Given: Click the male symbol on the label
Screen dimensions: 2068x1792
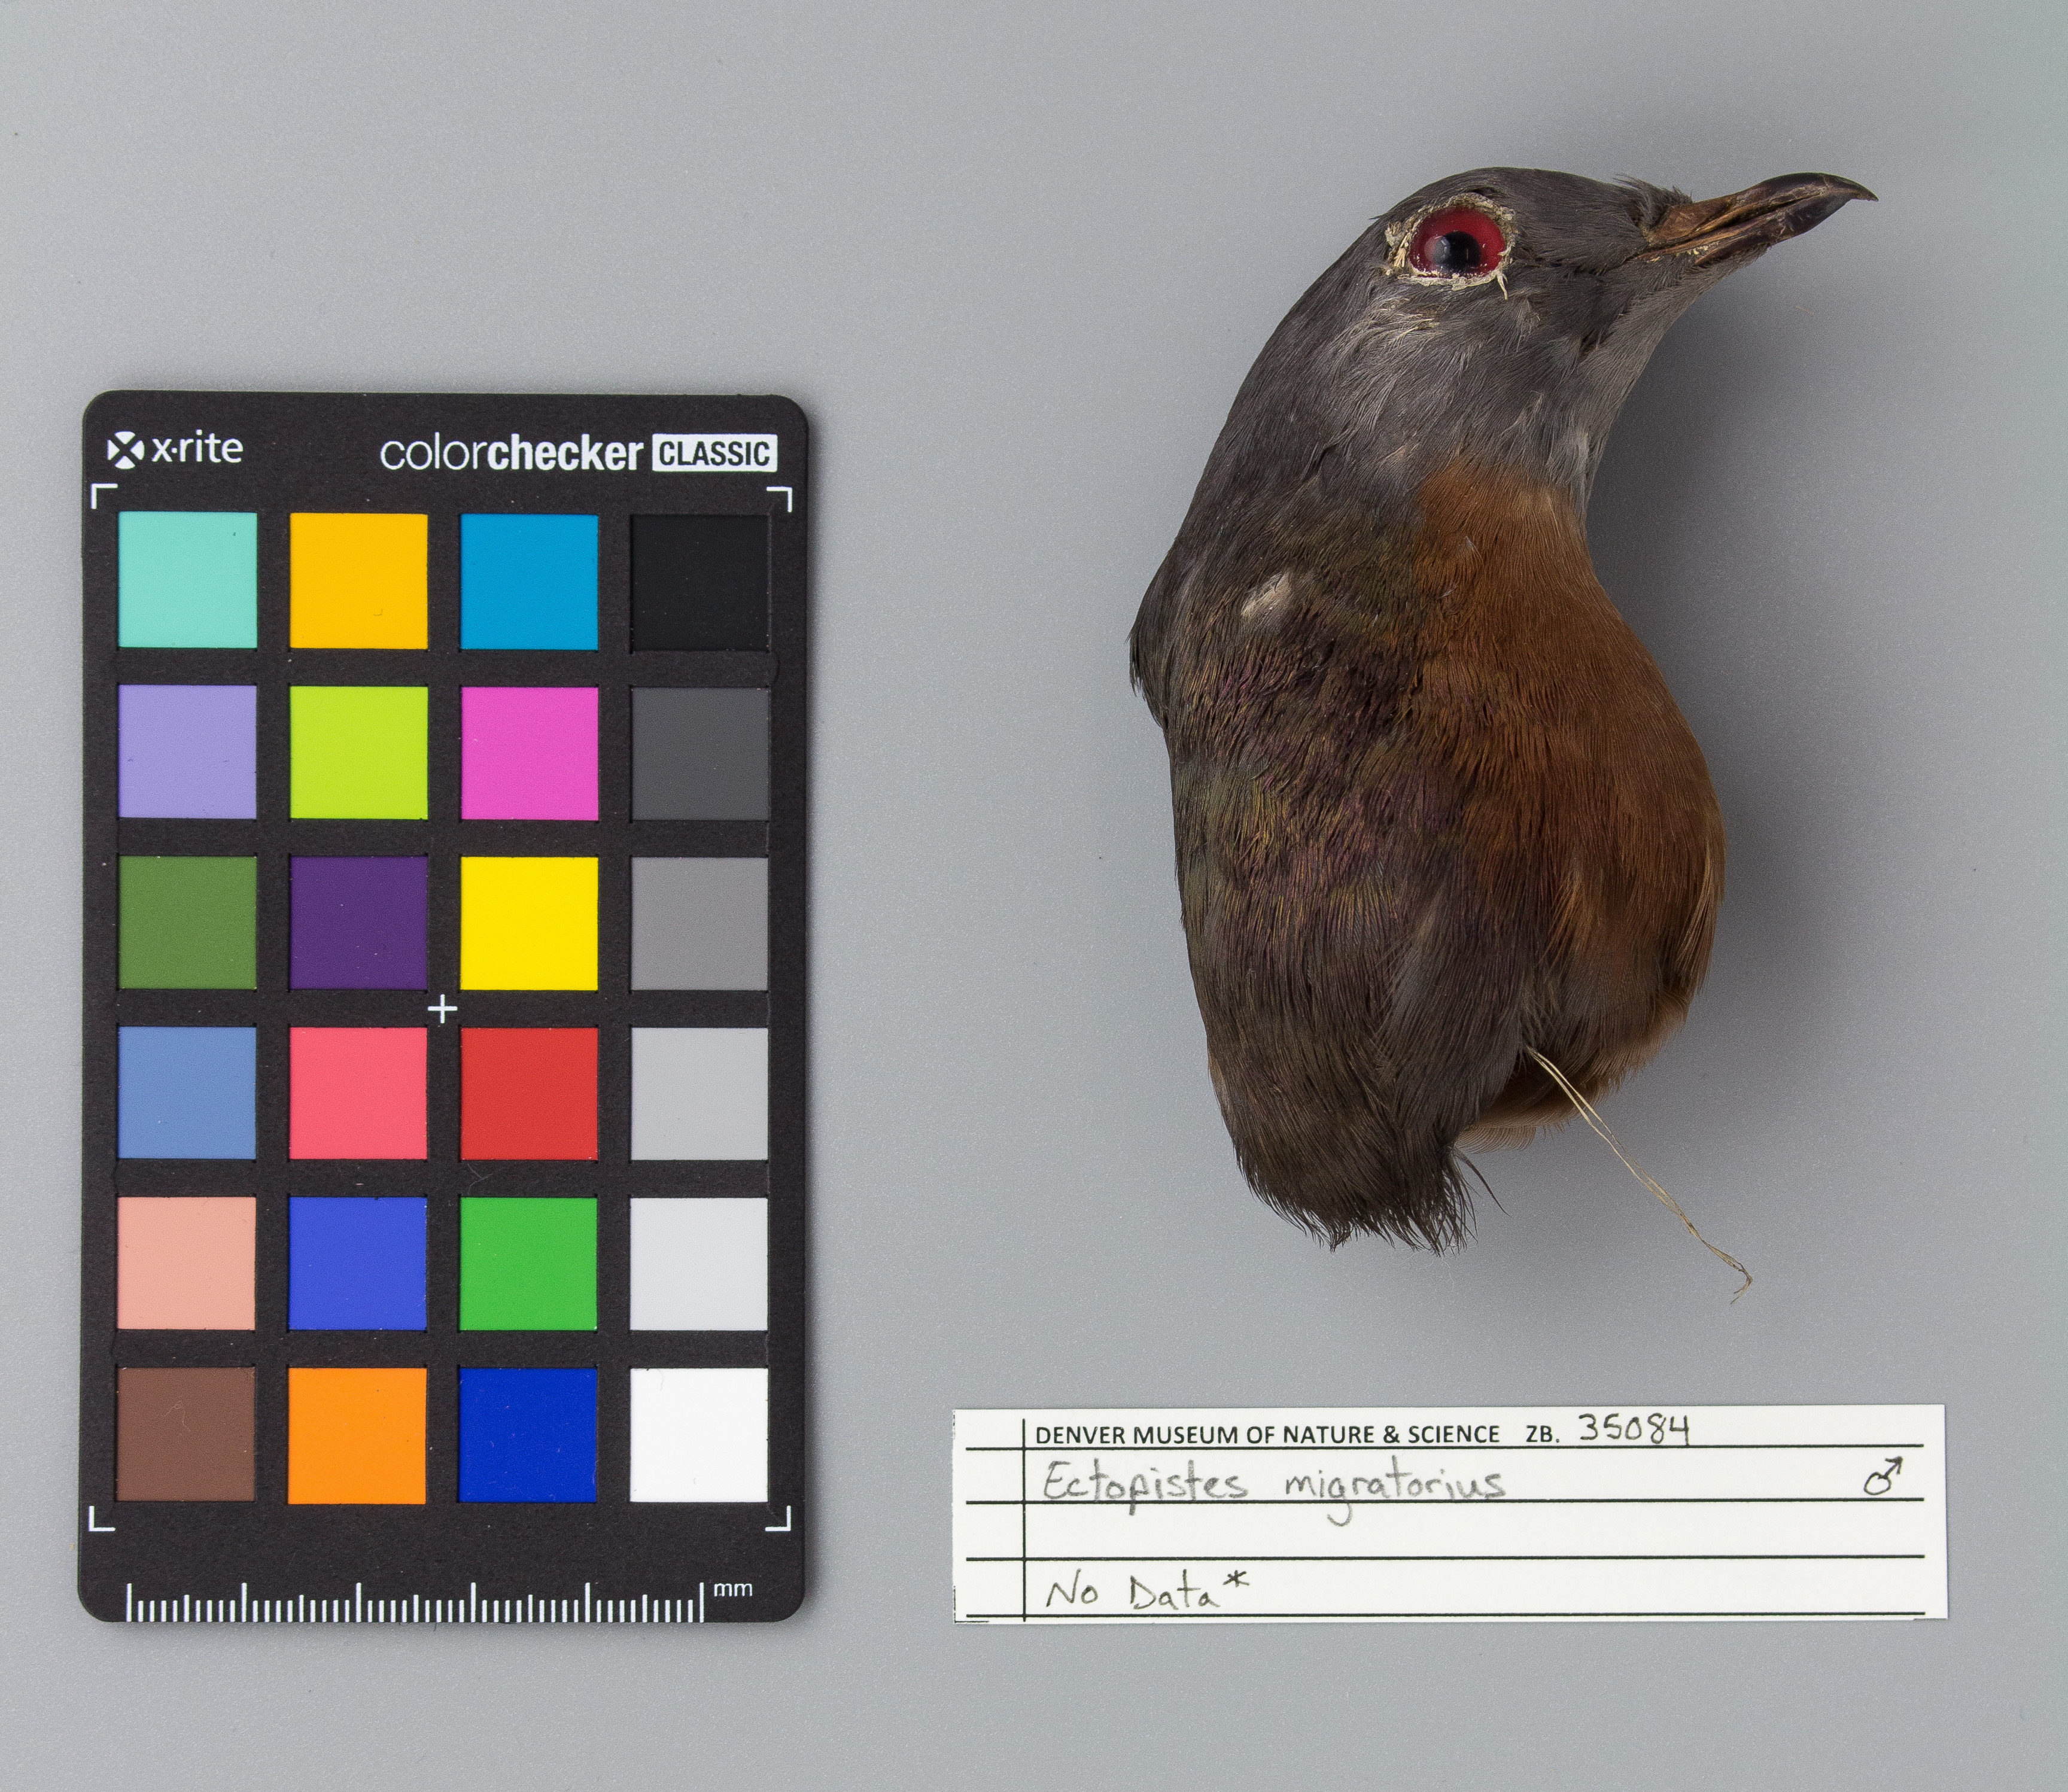Looking at the screenshot, I should point(1882,1476).
